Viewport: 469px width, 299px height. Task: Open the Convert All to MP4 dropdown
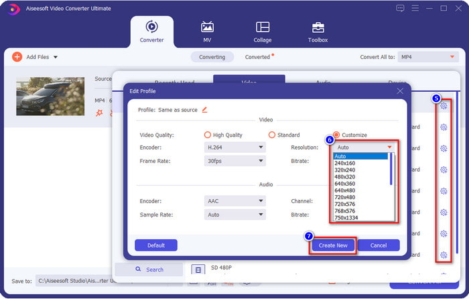(427, 57)
